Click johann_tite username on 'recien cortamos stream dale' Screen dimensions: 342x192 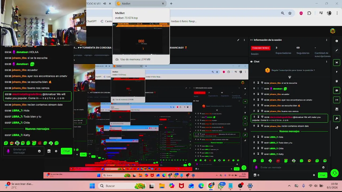point(19,105)
